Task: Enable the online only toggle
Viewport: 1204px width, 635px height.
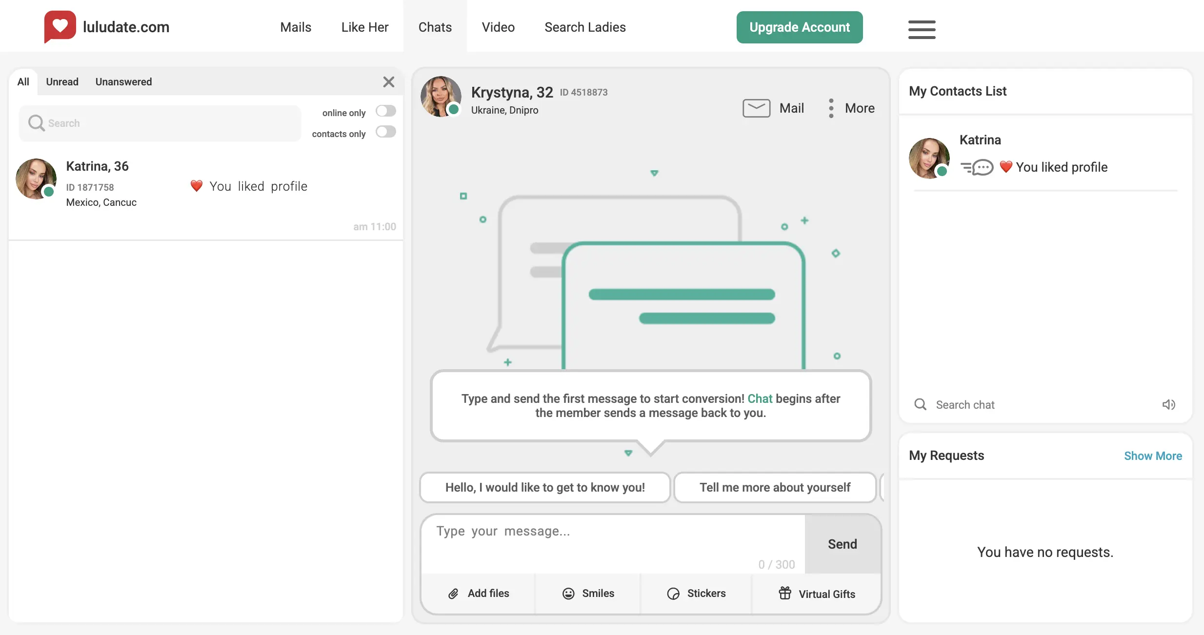Action: point(385,111)
